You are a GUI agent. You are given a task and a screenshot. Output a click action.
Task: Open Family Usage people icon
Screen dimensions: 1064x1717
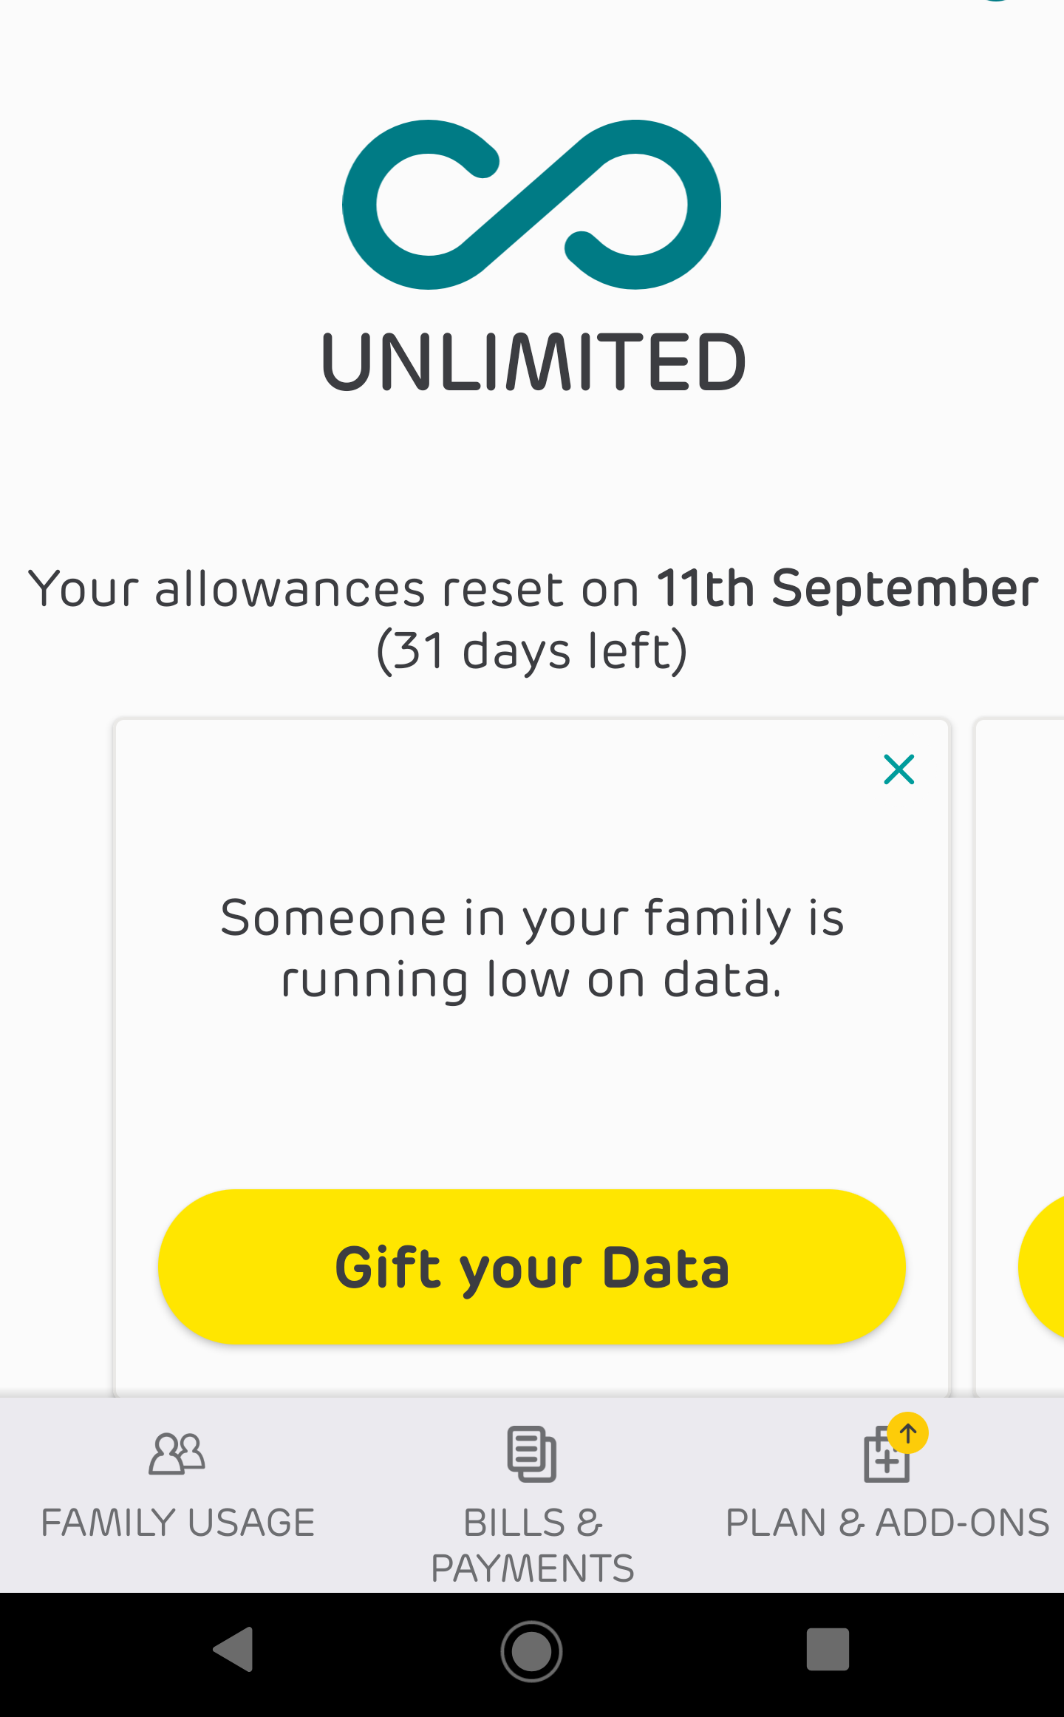177,1454
